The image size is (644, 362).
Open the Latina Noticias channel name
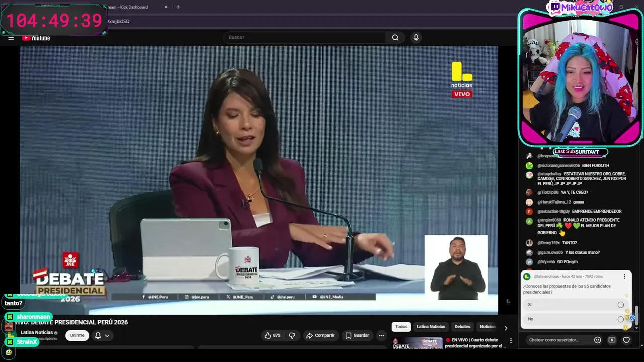pyautogui.click(x=37, y=333)
